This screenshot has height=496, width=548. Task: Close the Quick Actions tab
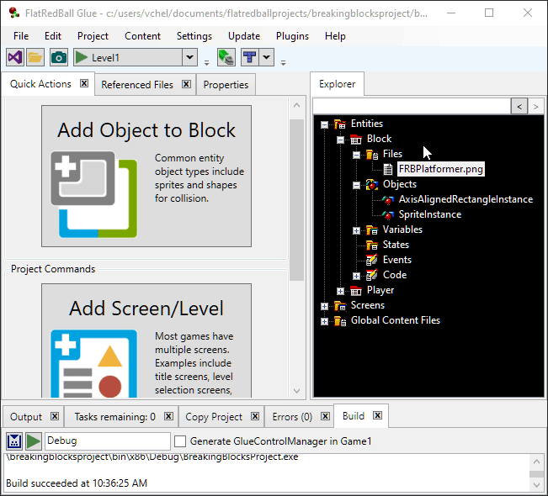coord(84,84)
